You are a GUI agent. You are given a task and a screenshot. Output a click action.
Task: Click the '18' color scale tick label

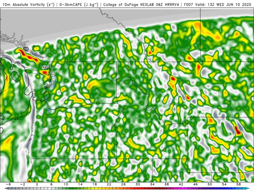pyautogui.click(x=95, y=184)
